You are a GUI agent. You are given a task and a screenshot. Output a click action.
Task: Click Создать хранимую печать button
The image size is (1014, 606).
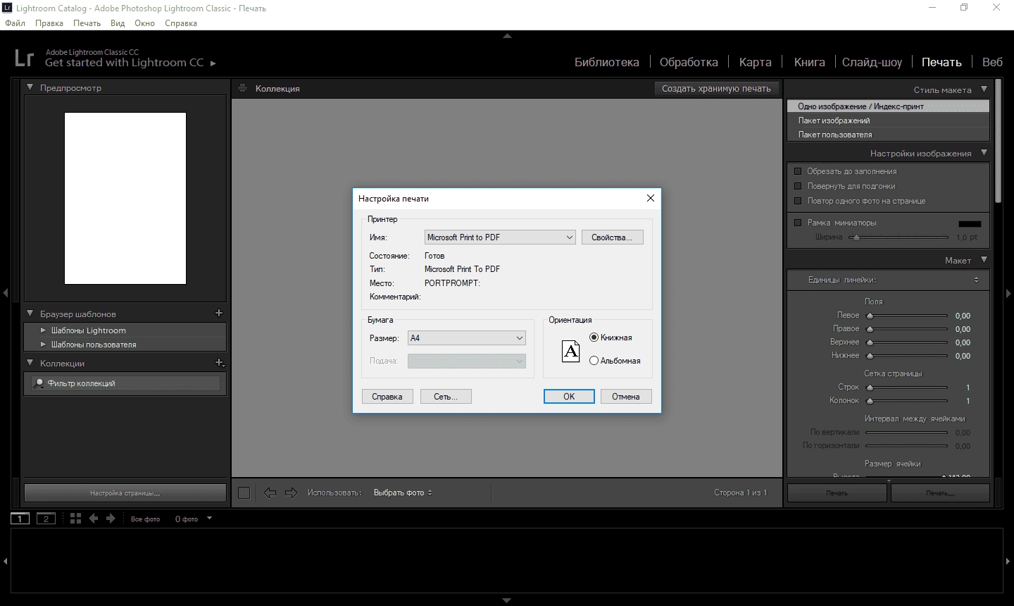716,88
